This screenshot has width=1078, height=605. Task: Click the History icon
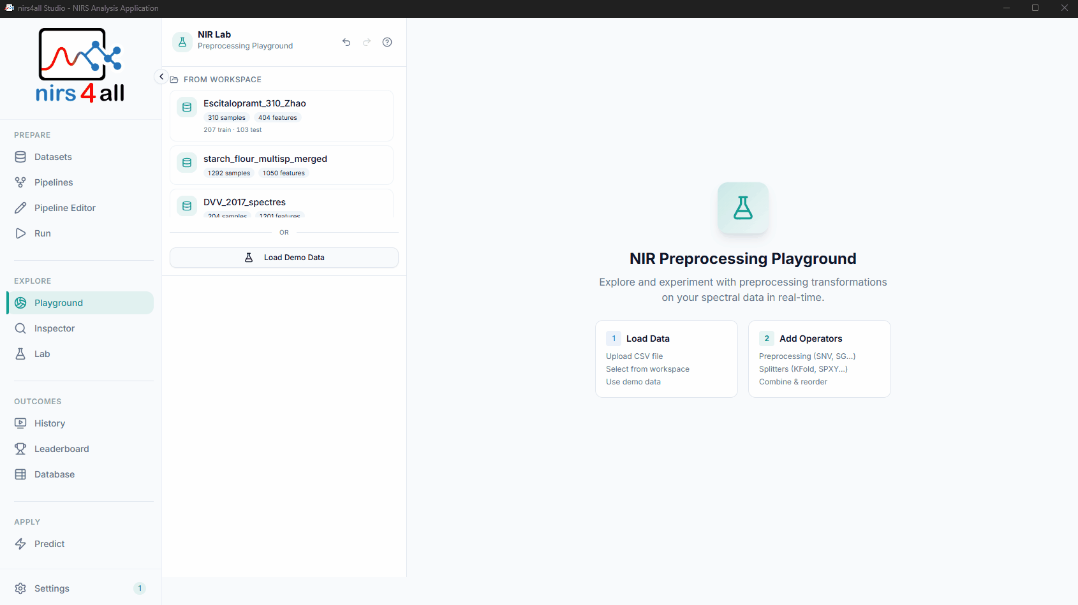tap(20, 423)
